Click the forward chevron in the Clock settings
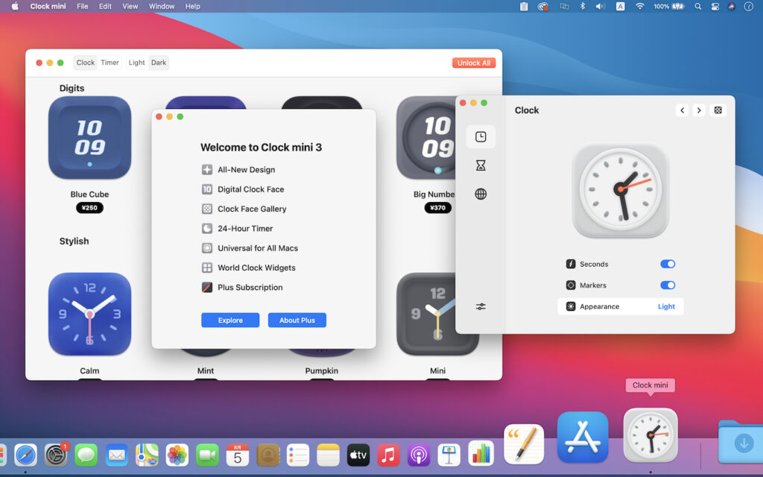 (699, 110)
